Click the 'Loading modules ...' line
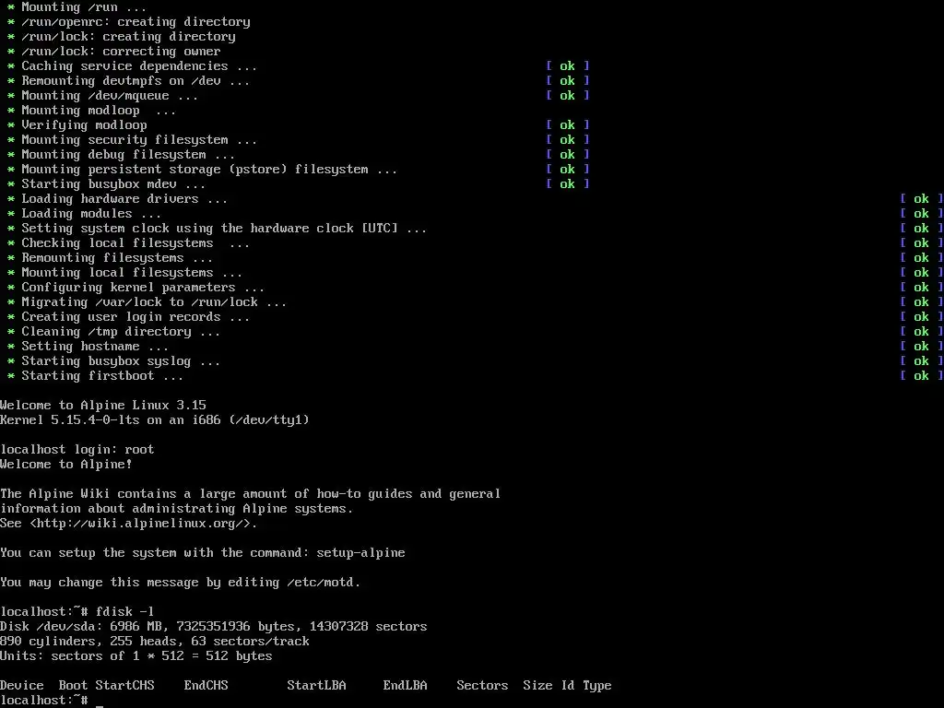 pyautogui.click(x=84, y=214)
